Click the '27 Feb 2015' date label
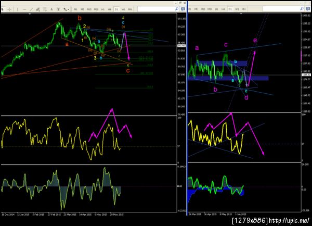The height and width of the screenshot is (226, 312). [54, 215]
